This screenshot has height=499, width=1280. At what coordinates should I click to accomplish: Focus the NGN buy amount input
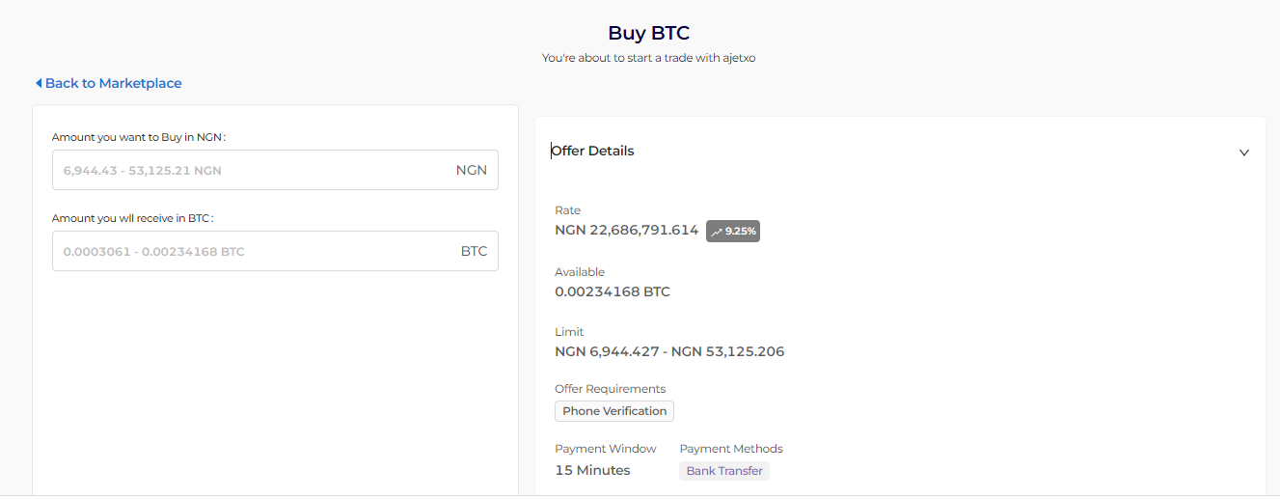pos(251,171)
